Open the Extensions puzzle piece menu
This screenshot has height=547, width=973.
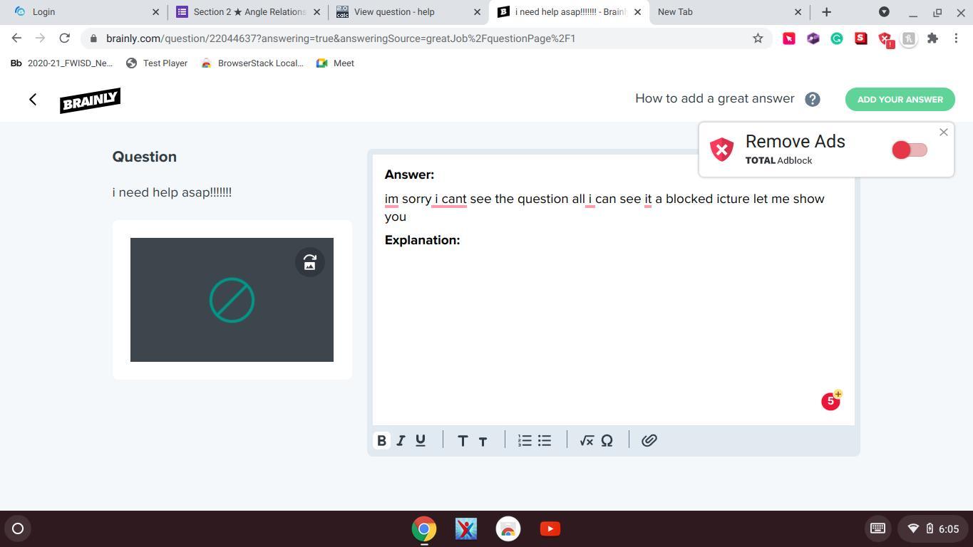932,38
